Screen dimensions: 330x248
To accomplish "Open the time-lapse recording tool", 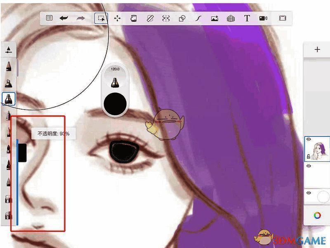I will 264,19.
